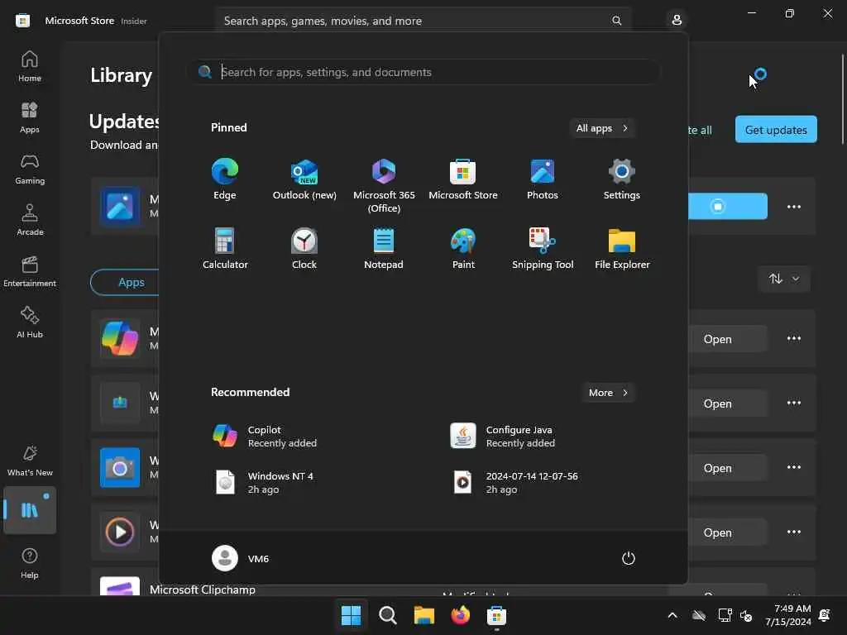The width and height of the screenshot is (847, 635).
Task: Open Microsoft Store pinned app in Start
Action: click(x=463, y=179)
